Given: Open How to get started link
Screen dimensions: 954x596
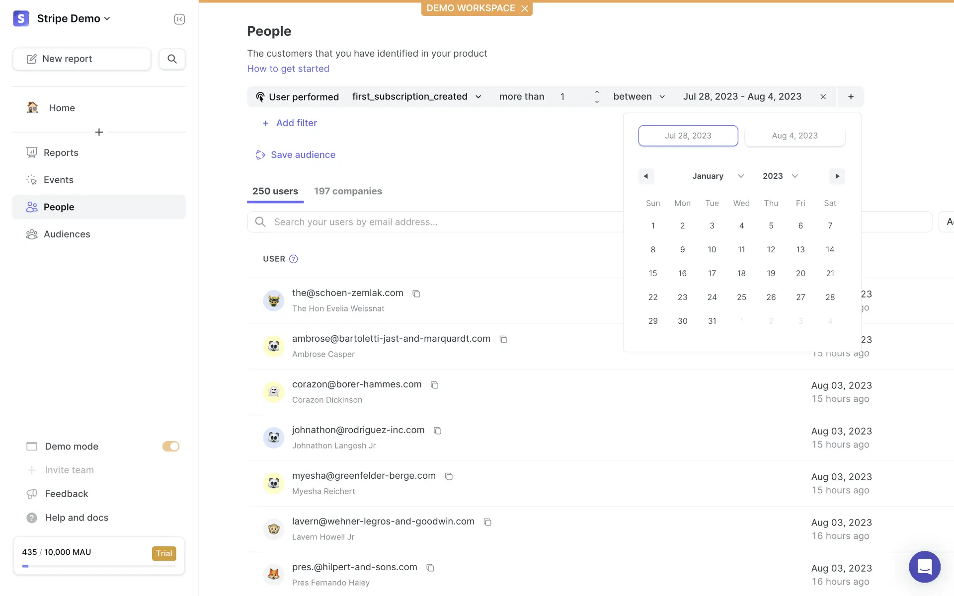Looking at the screenshot, I should [288, 69].
